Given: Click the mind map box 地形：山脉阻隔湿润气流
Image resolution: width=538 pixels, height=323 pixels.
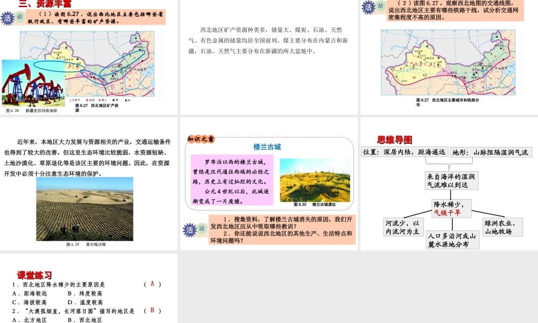Looking at the screenshot, I should pos(491,152).
